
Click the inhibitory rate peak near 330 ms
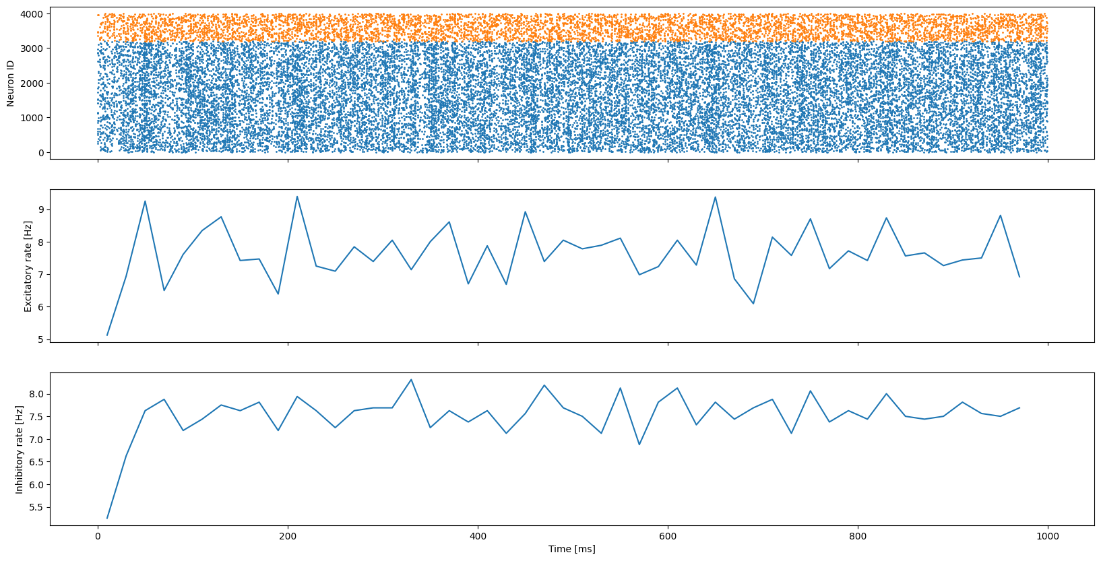click(x=411, y=380)
